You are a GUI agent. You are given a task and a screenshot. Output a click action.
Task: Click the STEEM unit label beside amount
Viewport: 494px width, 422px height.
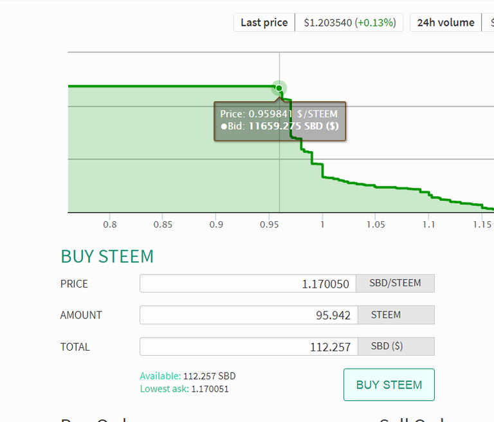386,315
